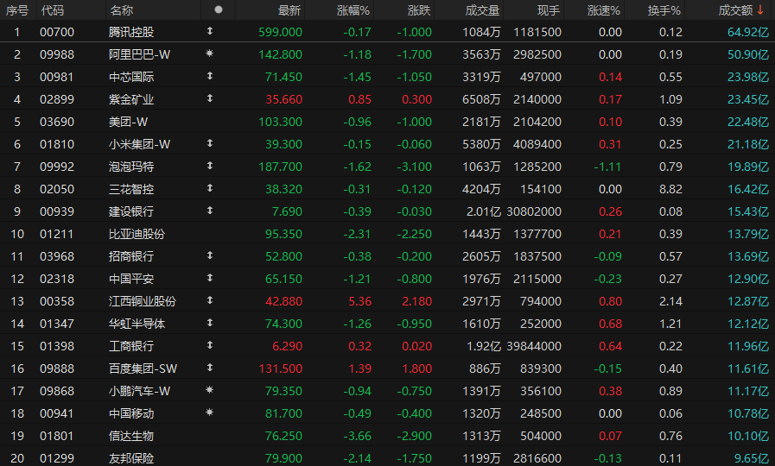The image size is (775, 466).
Task: Click the arrow marker beside 江西铜业股份
Action: tap(210, 300)
